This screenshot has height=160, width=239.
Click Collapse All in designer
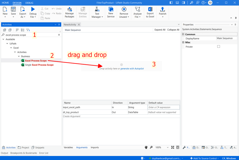(x=173, y=30)
